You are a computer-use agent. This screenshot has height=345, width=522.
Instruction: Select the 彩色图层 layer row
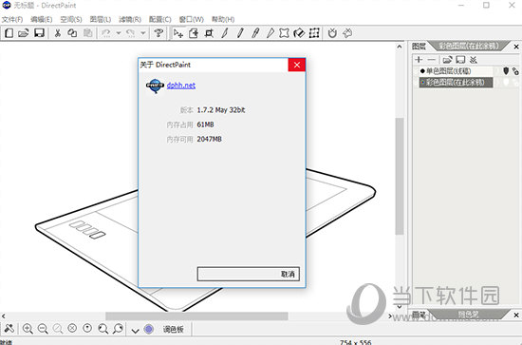click(456, 83)
